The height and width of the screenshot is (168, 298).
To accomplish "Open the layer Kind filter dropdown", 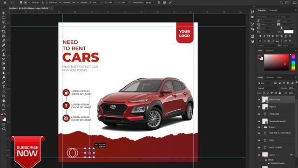I will pos(265,83).
